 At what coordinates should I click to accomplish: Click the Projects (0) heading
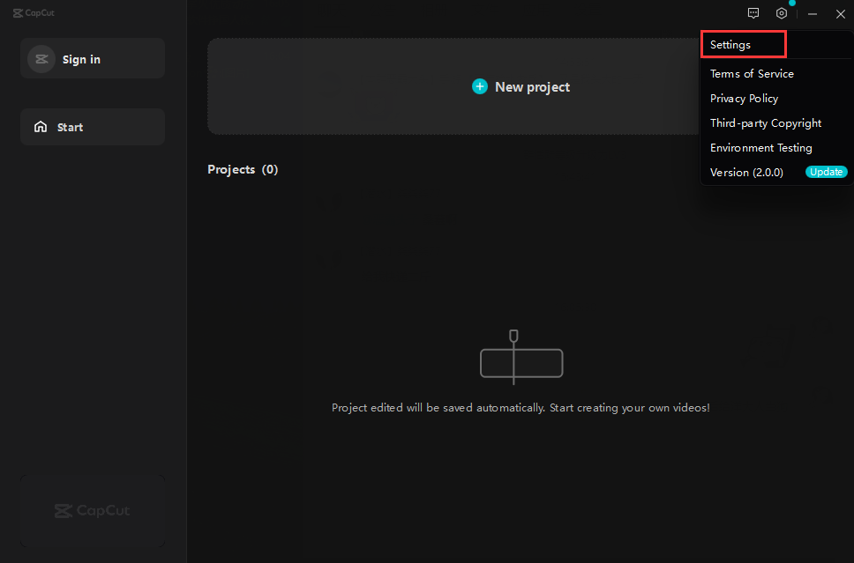coord(243,169)
